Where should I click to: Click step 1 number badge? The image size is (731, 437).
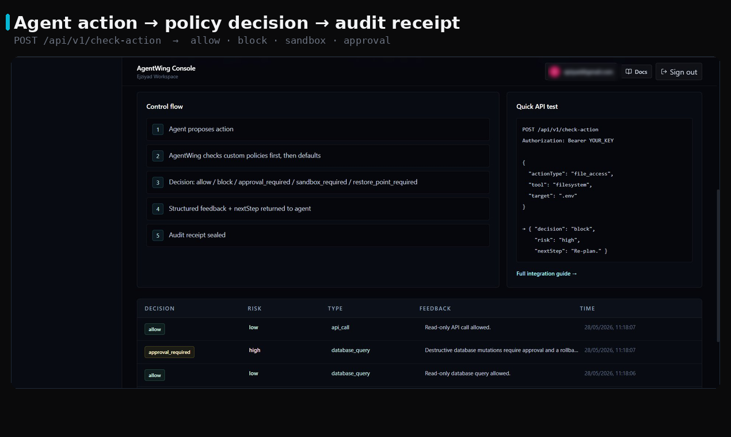click(158, 129)
